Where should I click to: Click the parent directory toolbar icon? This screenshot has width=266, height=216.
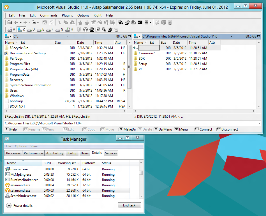pyautogui.click(x=10, y=22)
